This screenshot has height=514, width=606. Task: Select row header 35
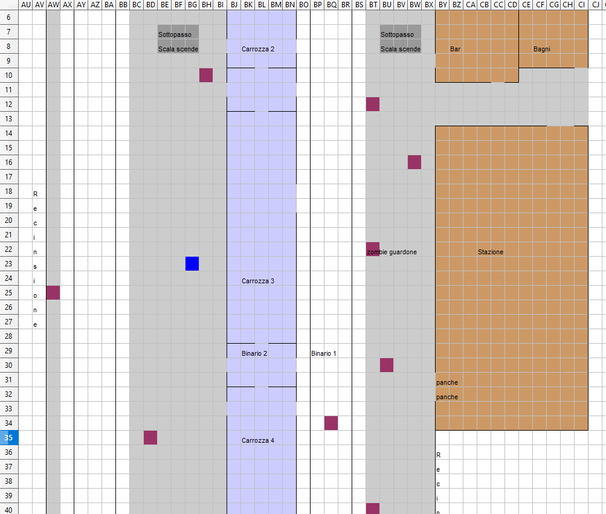pyautogui.click(x=9, y=437)
